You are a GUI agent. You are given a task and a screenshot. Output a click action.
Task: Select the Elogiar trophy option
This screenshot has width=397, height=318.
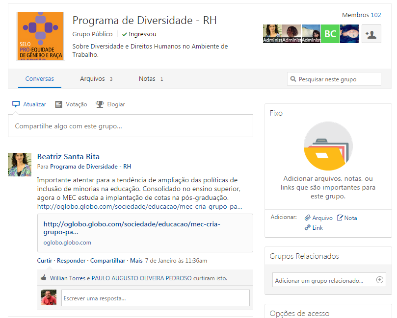[110, 104]
